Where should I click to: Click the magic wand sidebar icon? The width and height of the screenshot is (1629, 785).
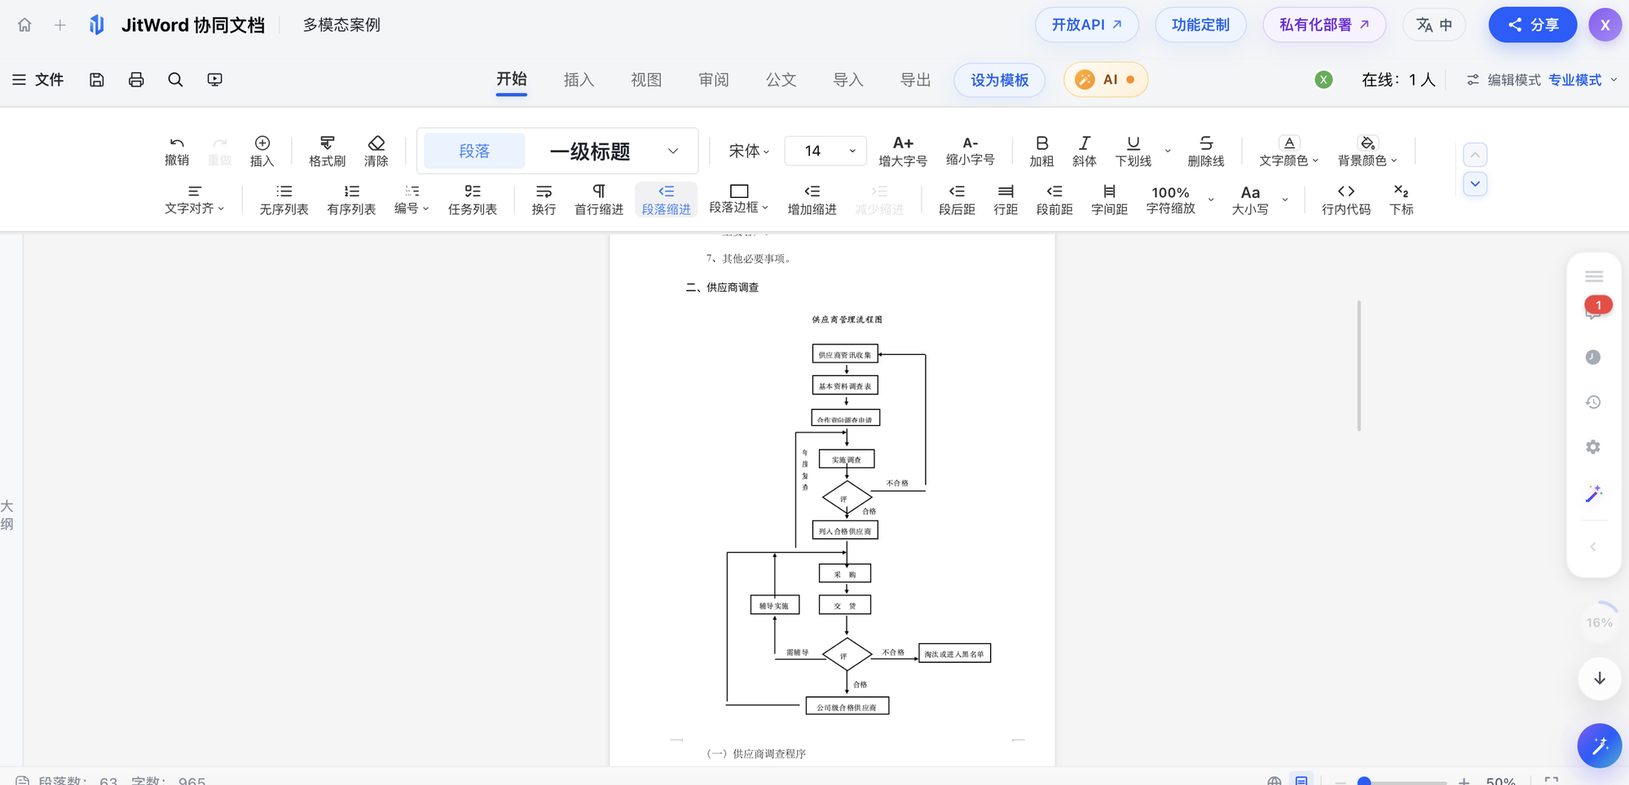coord(1593,493)
